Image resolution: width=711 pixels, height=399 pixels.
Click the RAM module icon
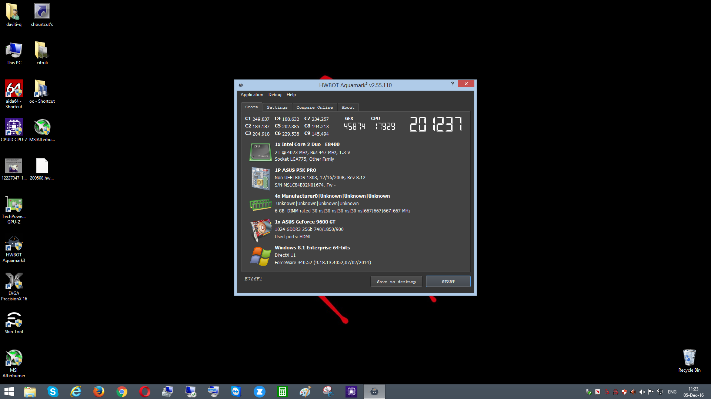coord(261,204)
